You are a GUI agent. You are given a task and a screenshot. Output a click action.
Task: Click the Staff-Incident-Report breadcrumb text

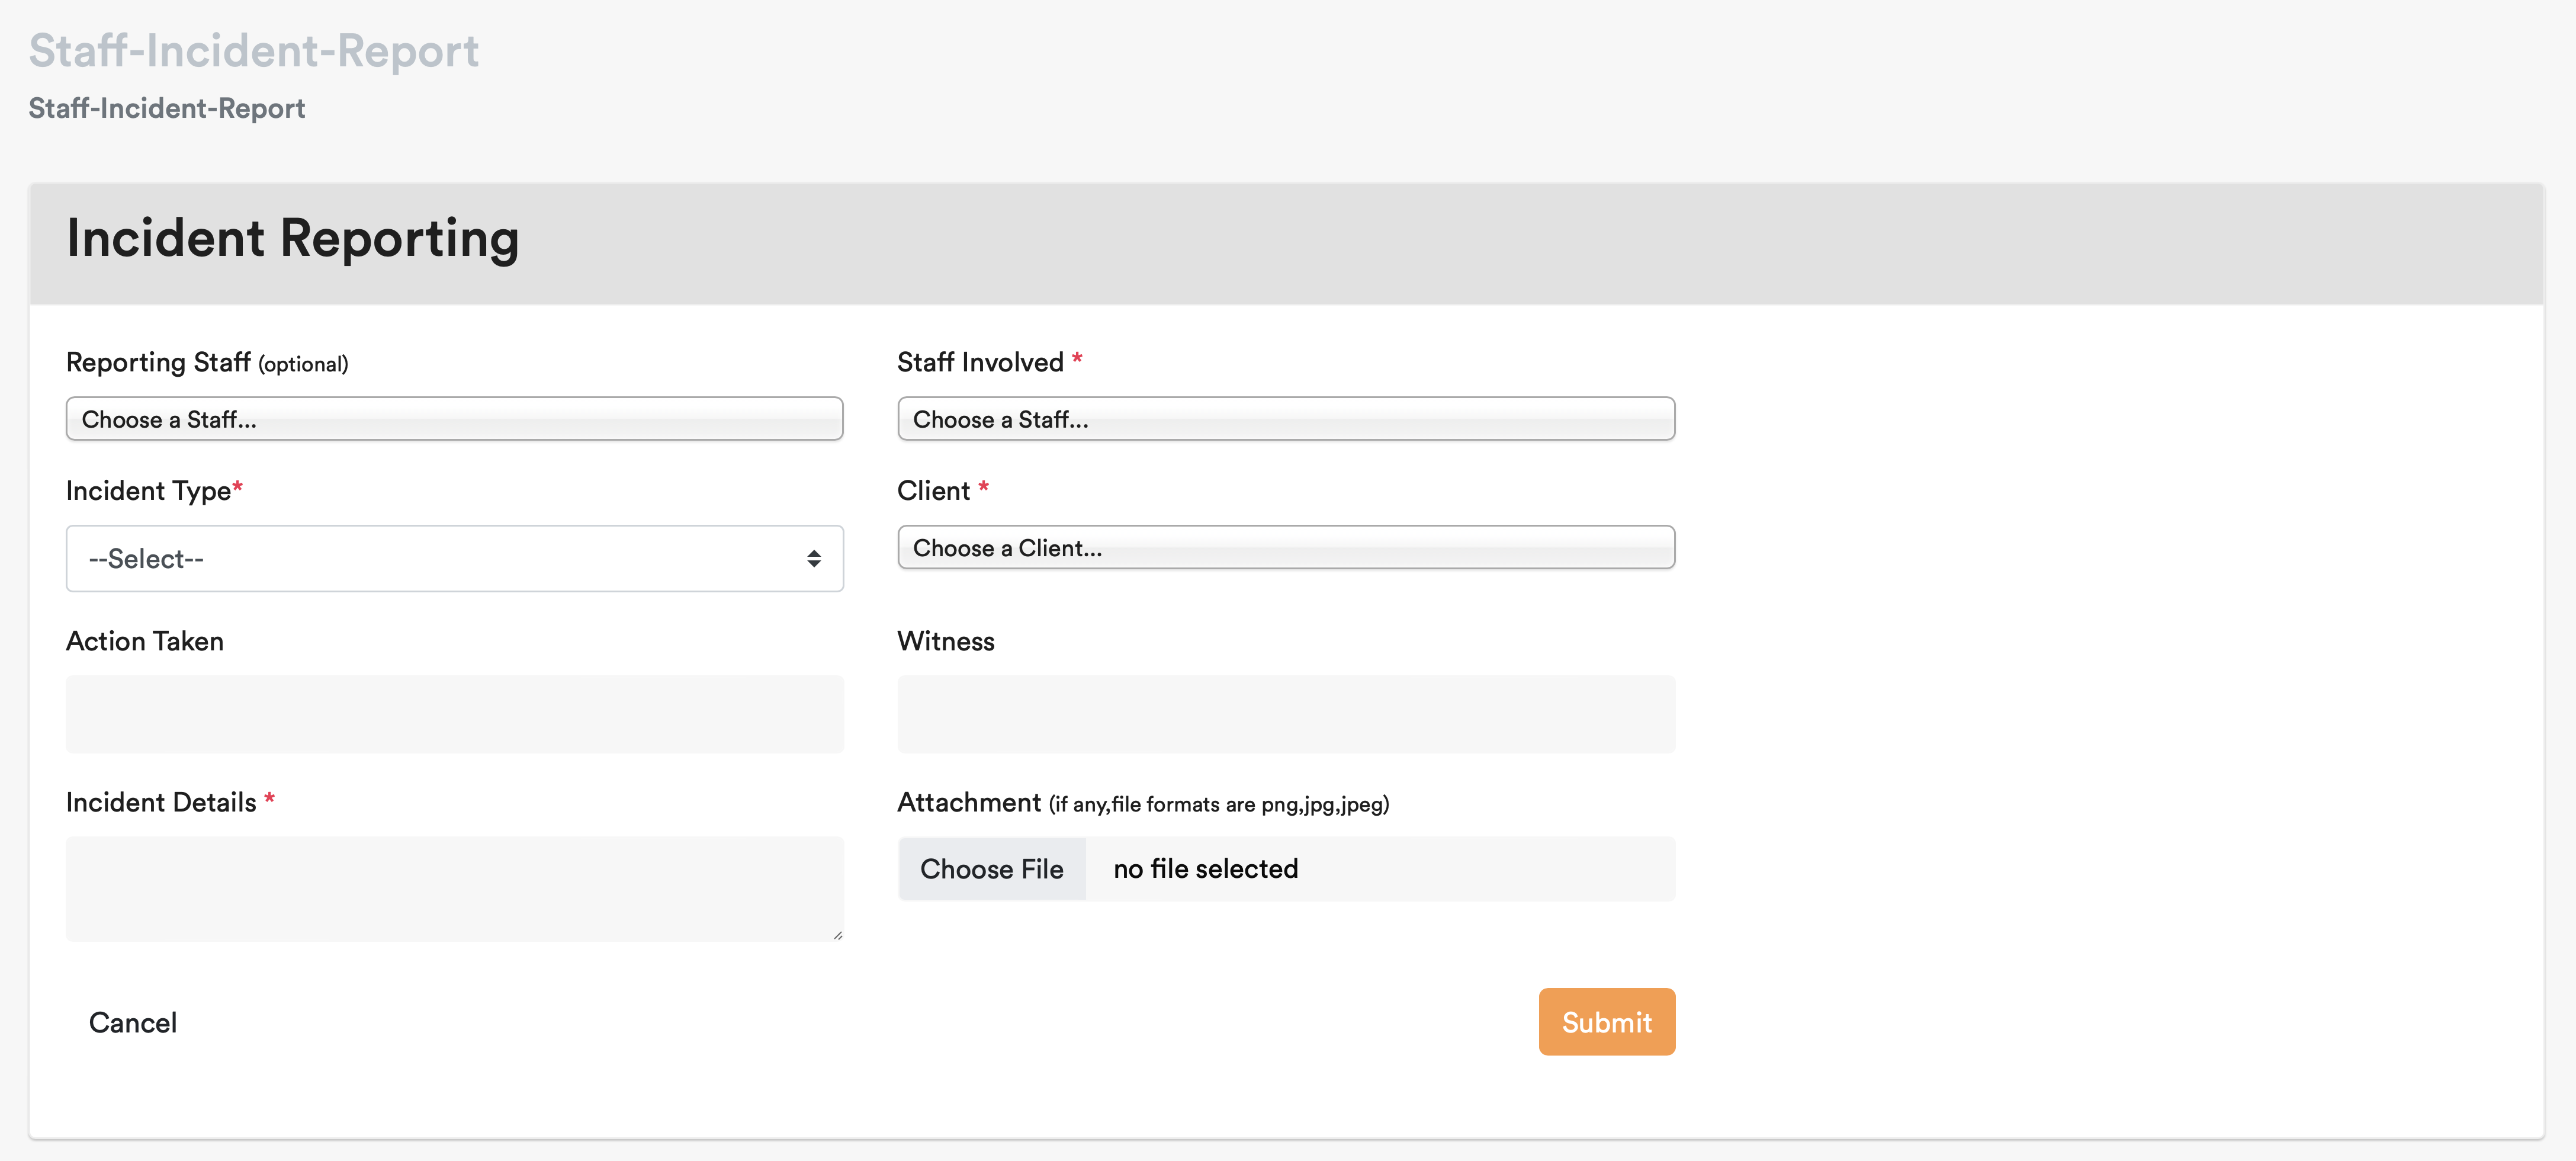(x=167, y=108)
